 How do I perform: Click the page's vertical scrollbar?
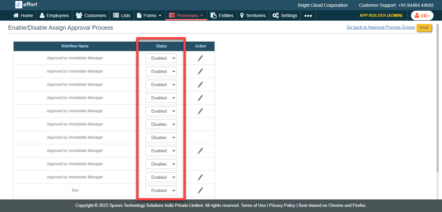click(438, 97)
